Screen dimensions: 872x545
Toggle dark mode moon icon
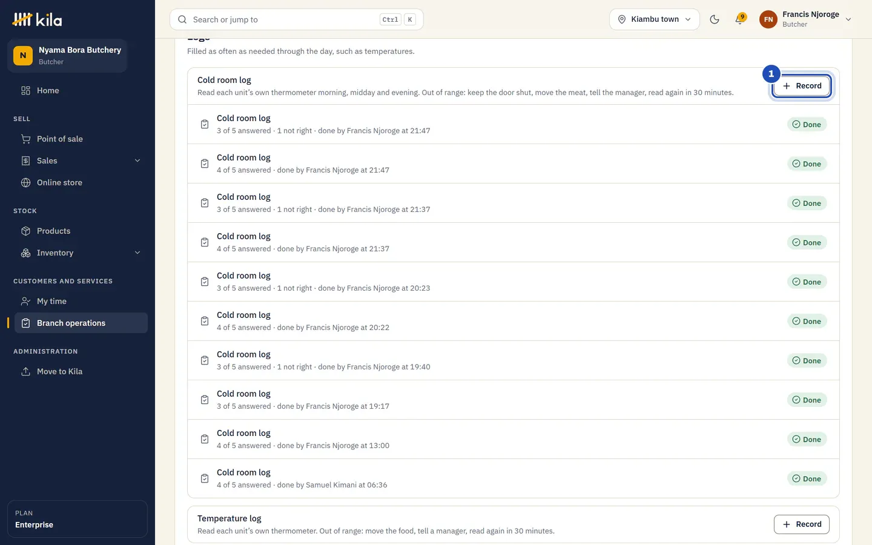[x=715, y=19]
